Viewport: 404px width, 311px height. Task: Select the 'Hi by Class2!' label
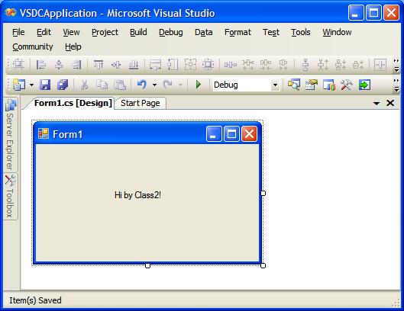click(x=137, y=195)
